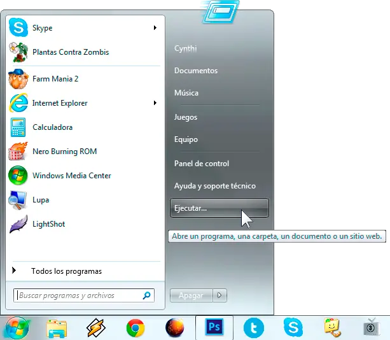Click the Plantas Contra Zombis label
This screenshot has width=390, height=340.
tap(71, 52)
